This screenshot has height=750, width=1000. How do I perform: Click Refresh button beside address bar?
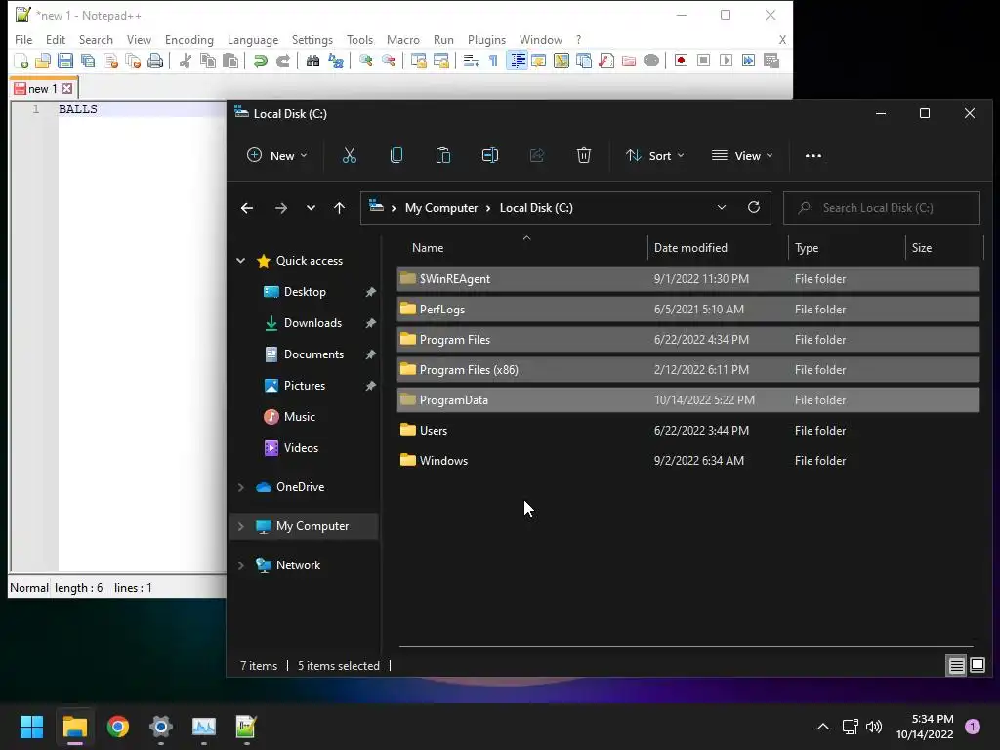coord(754,208)
